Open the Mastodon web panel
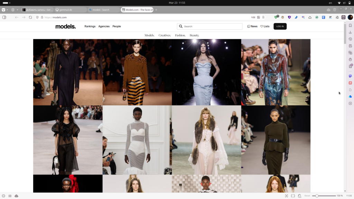Screen dimensions: 354x199 350,76
